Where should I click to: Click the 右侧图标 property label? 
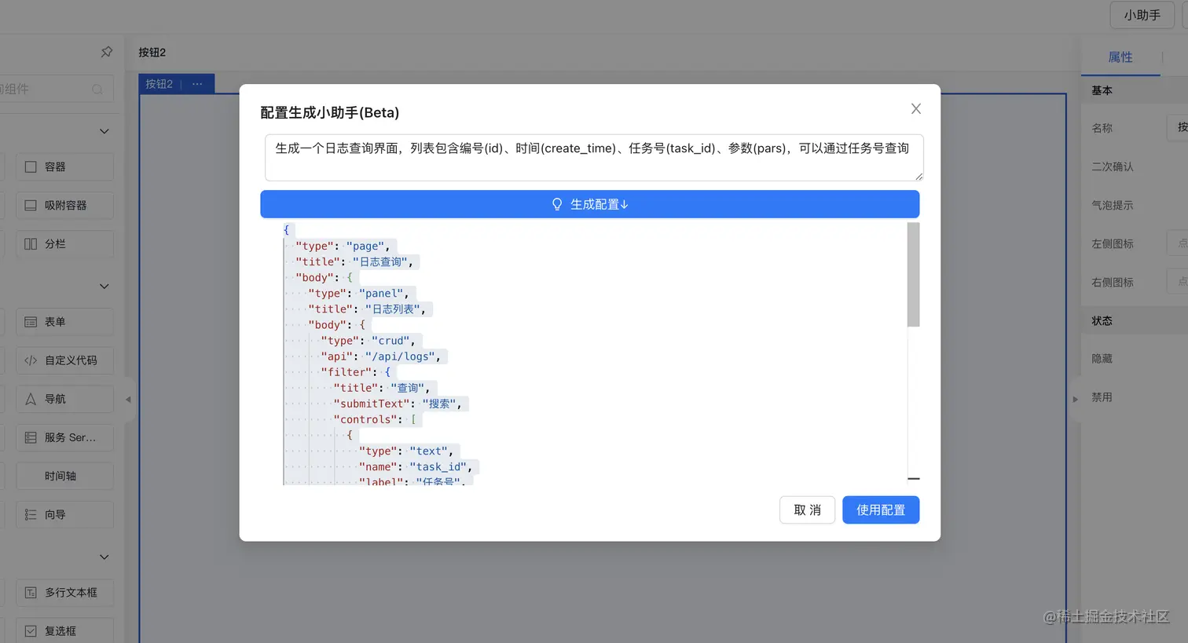click(x=1113, y=282)
